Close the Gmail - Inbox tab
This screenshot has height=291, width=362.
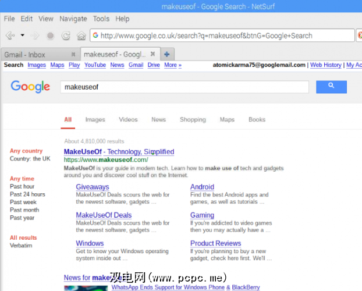click(73, 55)
